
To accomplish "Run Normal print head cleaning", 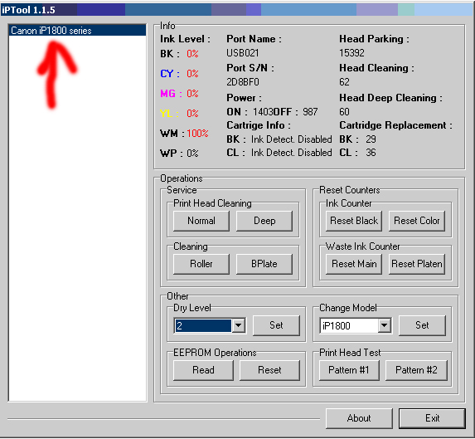I will tap(201, 221).
